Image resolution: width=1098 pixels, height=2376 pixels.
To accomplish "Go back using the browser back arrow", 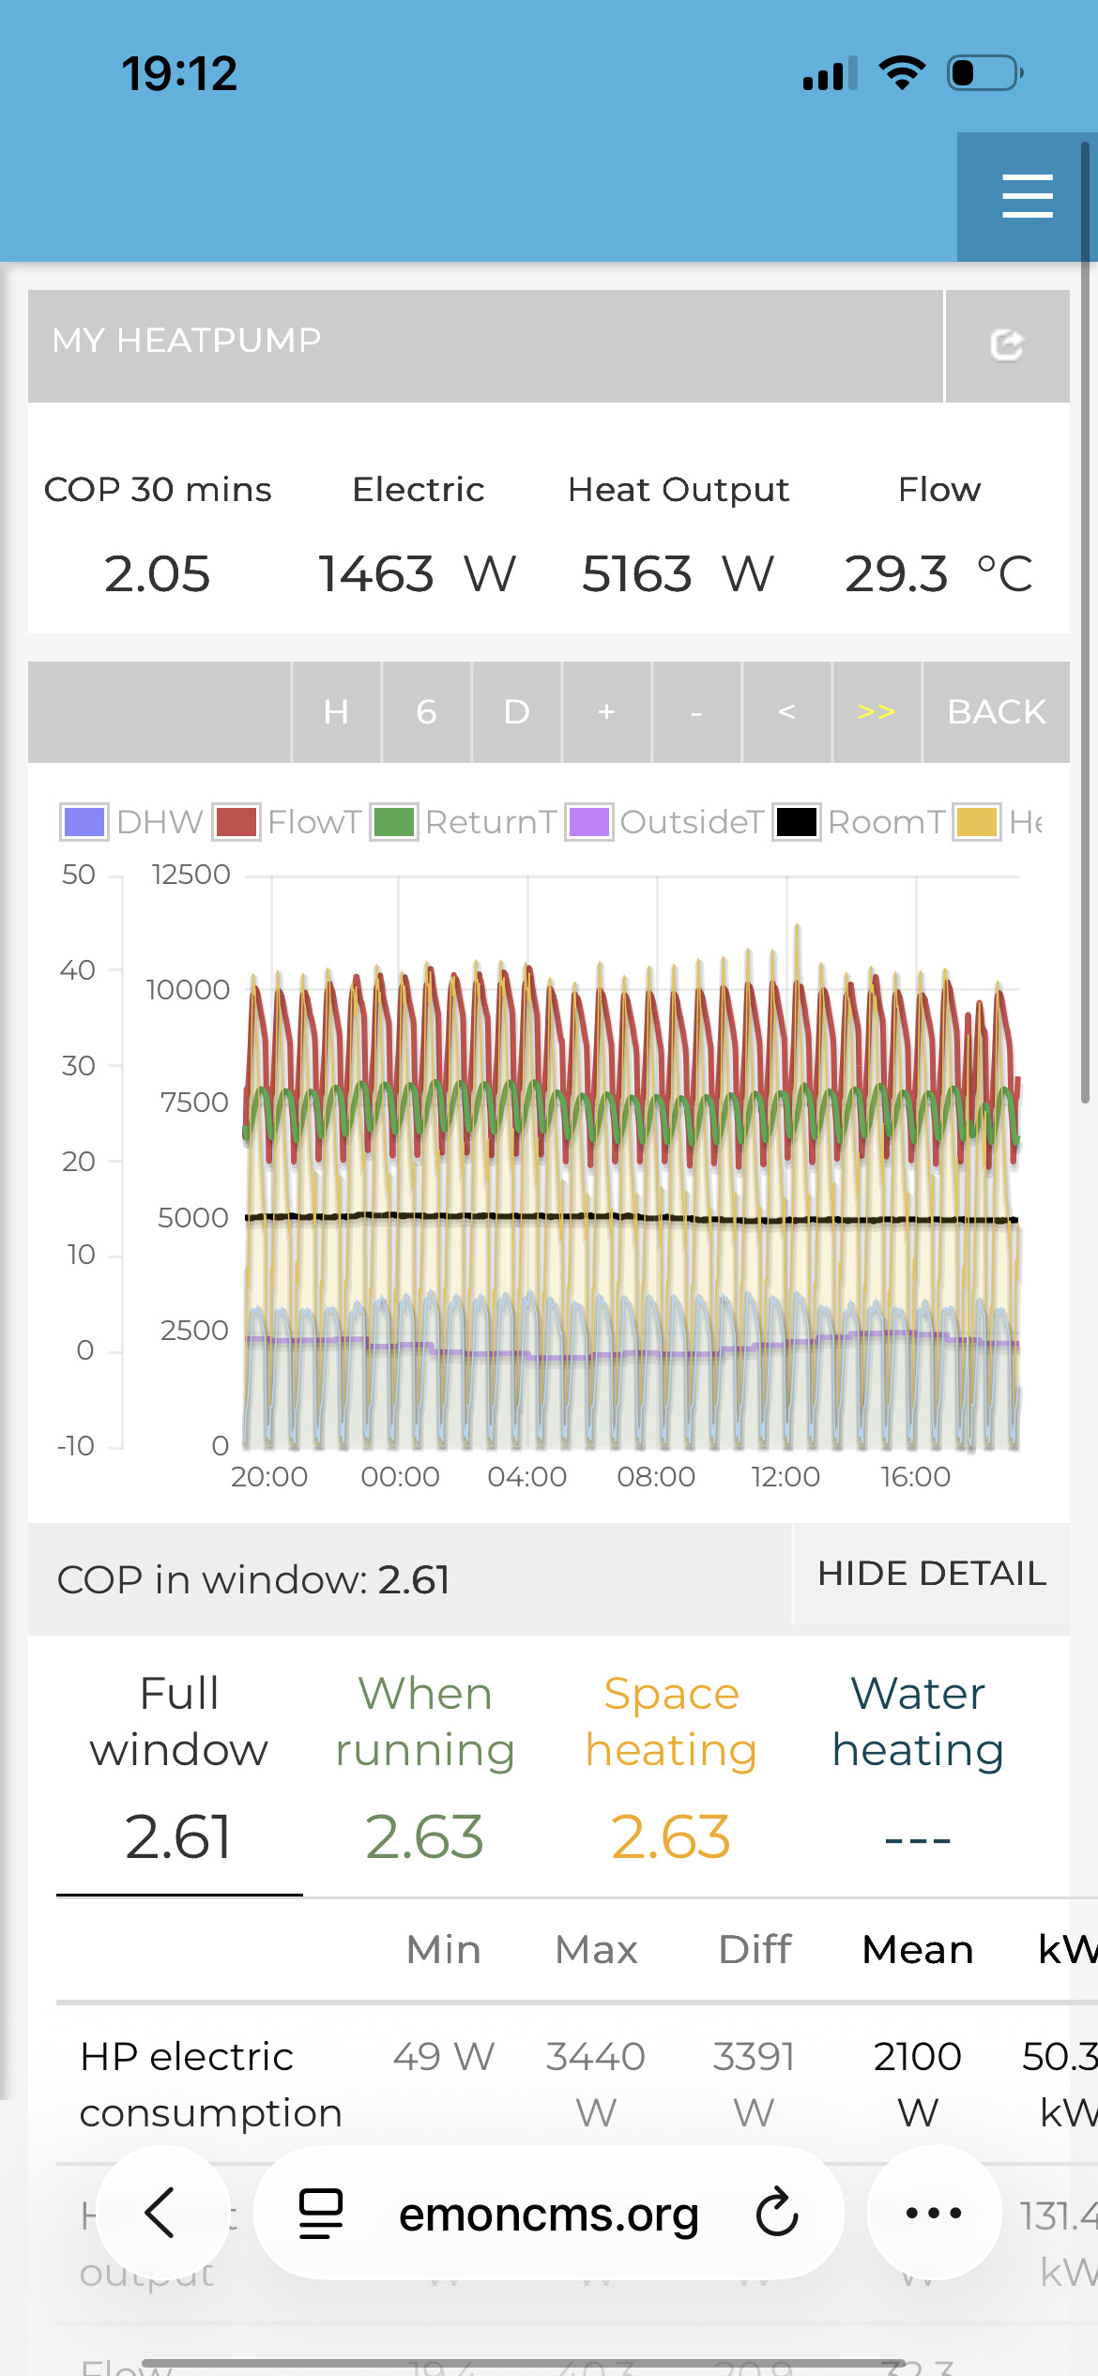I will point(161,2213).
